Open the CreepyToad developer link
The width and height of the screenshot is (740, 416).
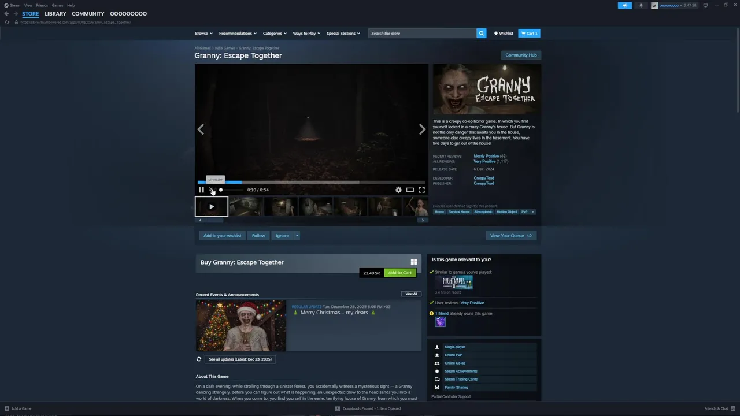[x=484, y=178]
